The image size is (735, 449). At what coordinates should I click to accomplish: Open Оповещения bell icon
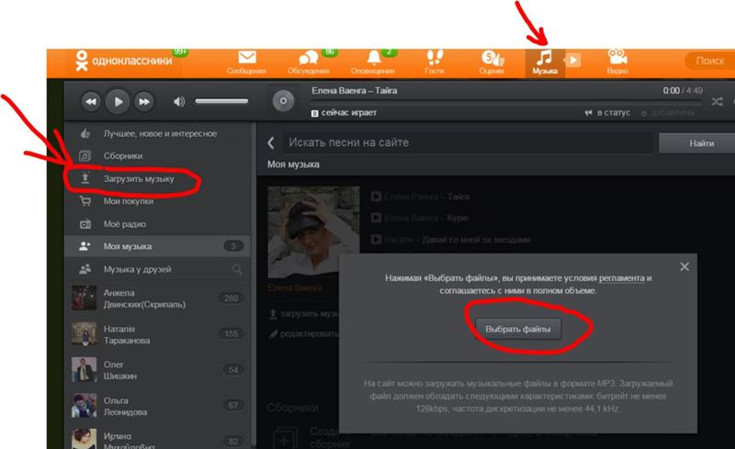point(373,58)
